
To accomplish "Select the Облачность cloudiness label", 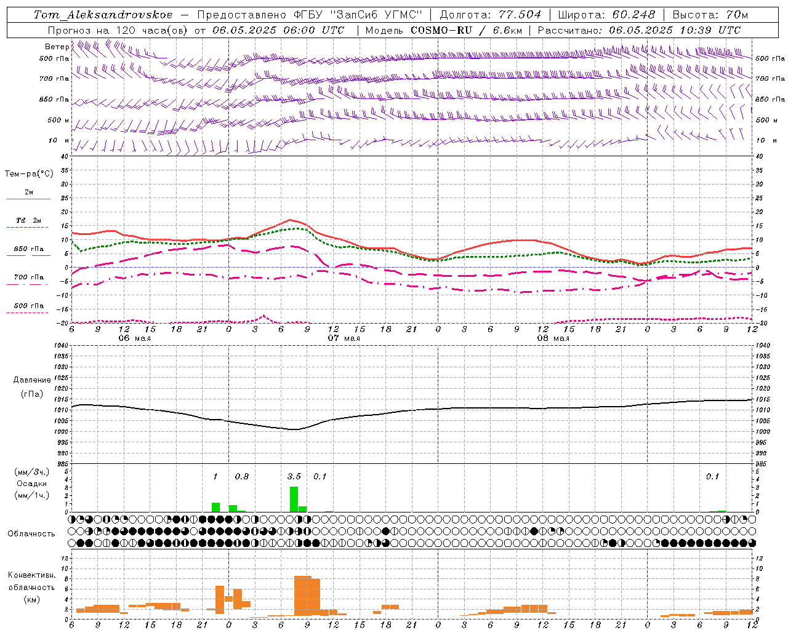I will point(31,534).
